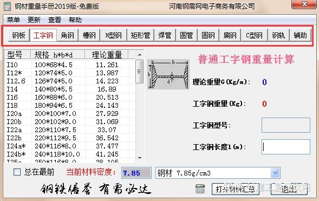
Task: Click the density value field 7.85
Action: pos(136,173)
